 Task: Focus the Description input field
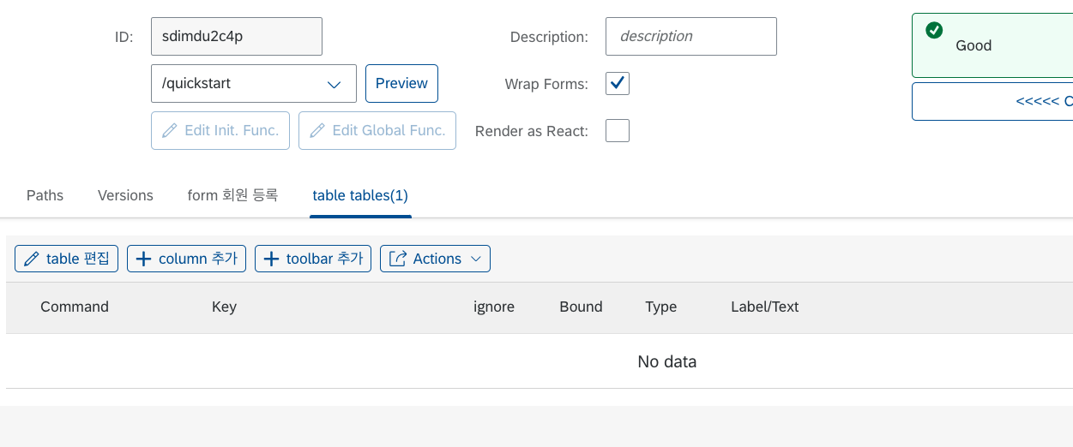tap(691, 37)
